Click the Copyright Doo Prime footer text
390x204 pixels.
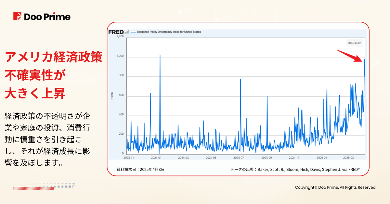point(335,187)
